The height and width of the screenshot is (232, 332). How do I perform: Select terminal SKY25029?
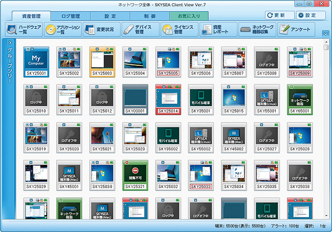[x=36, y=175]
